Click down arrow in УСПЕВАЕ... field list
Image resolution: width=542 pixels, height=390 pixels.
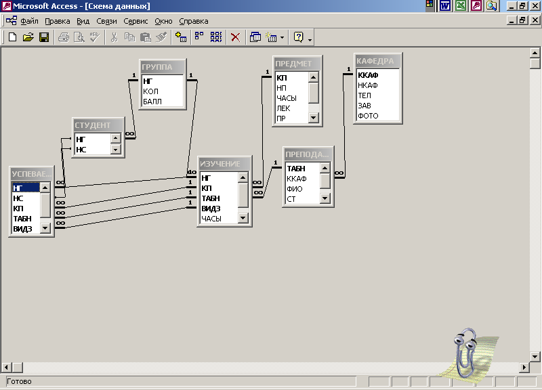(45, 228)
